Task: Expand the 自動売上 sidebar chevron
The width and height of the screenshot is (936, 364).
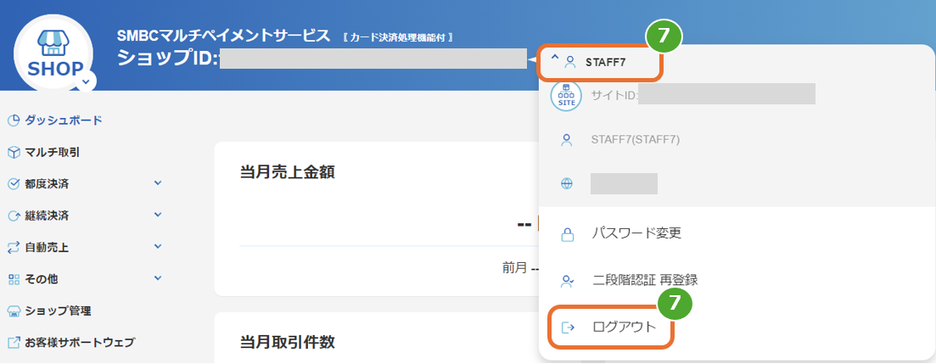Action: pos(157,247)
